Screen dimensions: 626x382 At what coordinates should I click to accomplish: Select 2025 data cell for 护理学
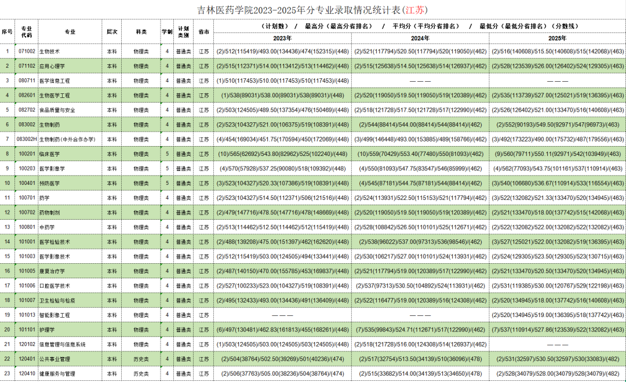558,330
